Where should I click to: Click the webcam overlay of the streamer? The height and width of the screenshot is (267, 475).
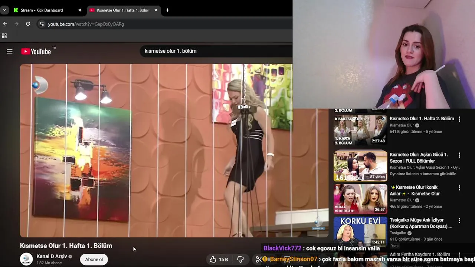[384, 54]
